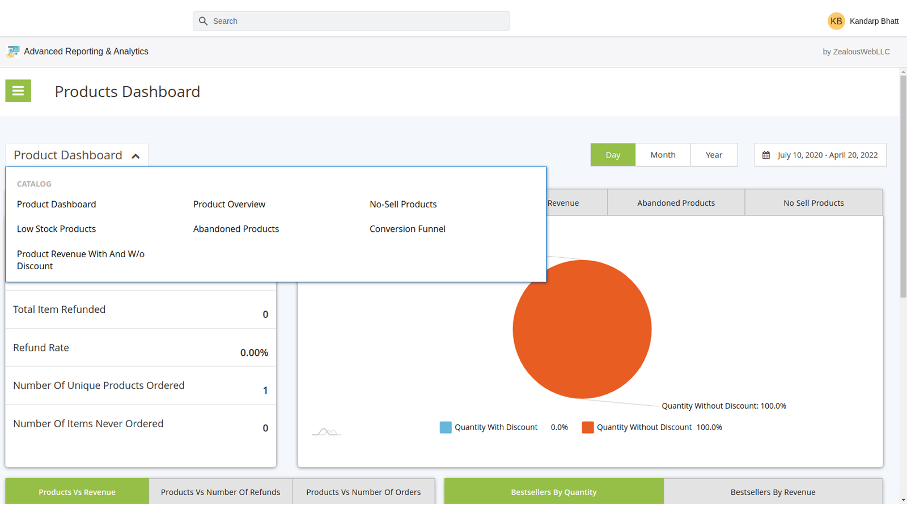Click the search magnifier icon
The height and width of the screenshot is (510, 907).
(x=203, y=21)
